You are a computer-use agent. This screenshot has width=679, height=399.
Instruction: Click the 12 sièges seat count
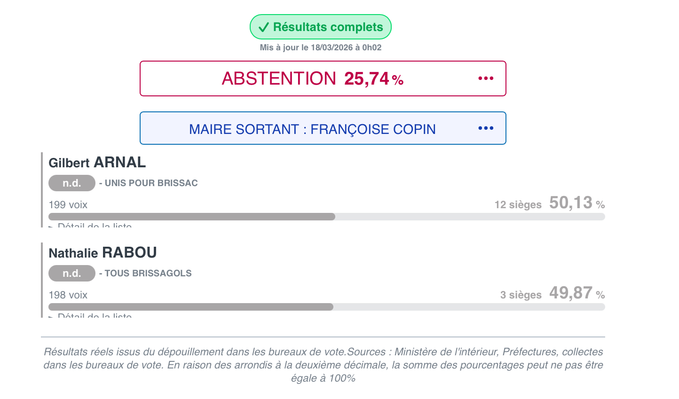[x=518, y=205]
